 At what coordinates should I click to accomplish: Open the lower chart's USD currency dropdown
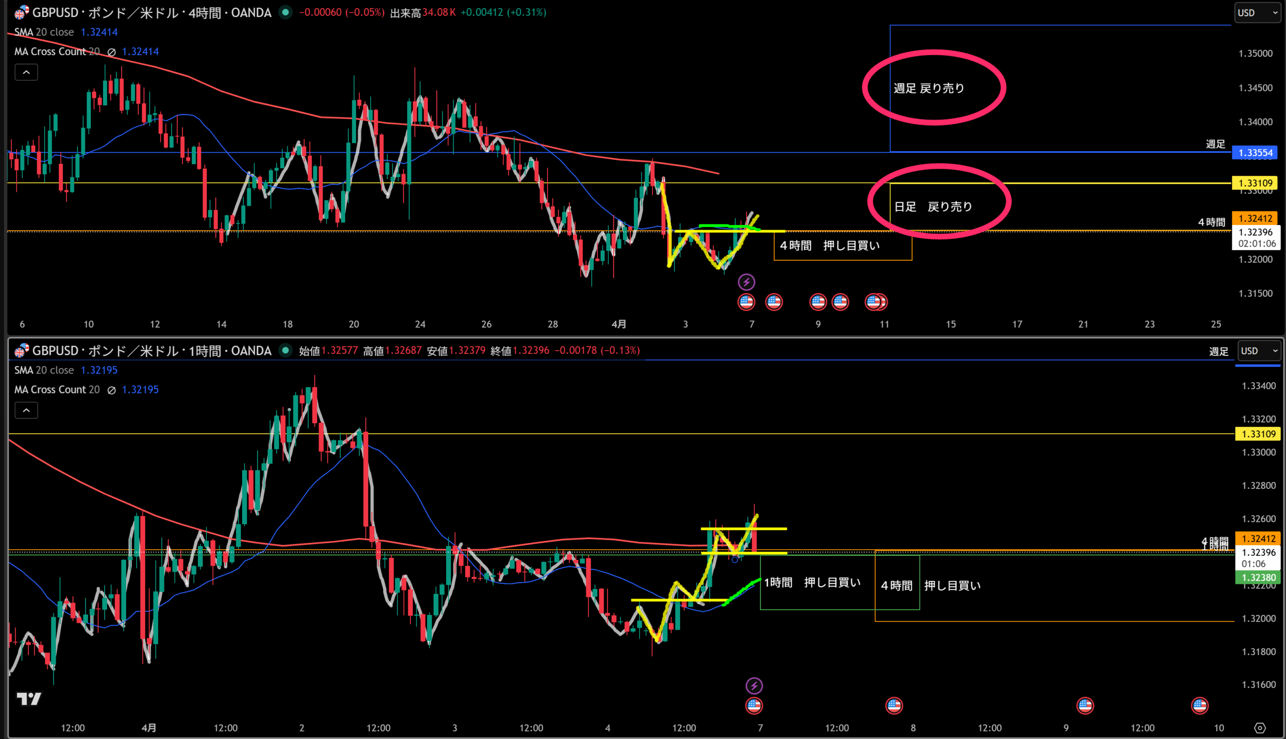(x=1258, y=351)
